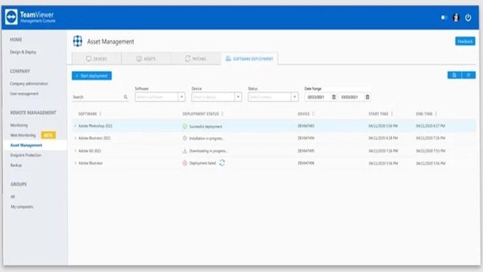Open the Software filter dropdown
This screenshot has width=483, height=272.
click(160, 97)
